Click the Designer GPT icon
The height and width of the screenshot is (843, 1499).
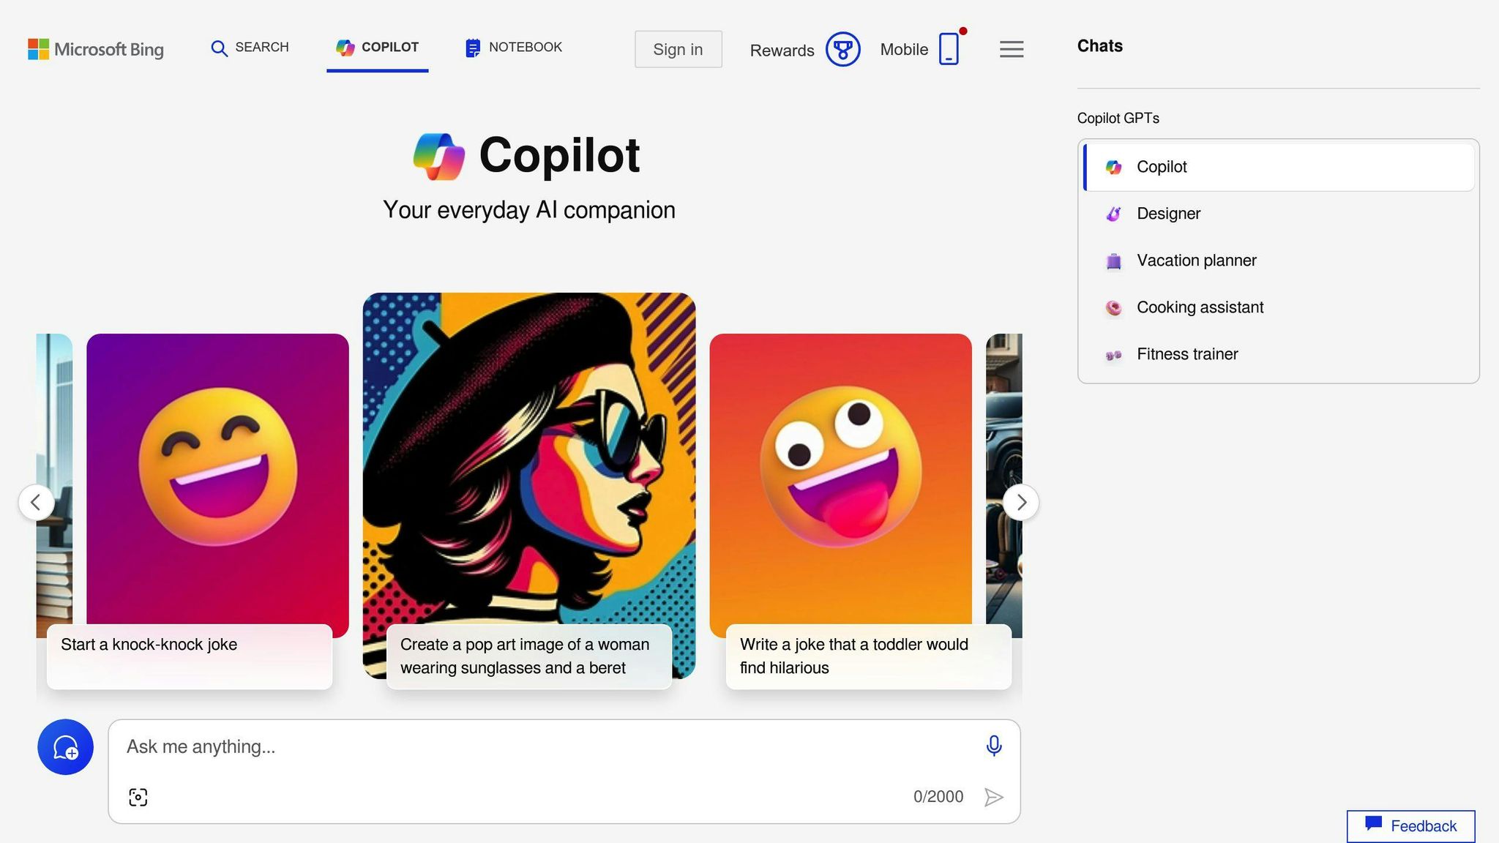pos(1113,214)
